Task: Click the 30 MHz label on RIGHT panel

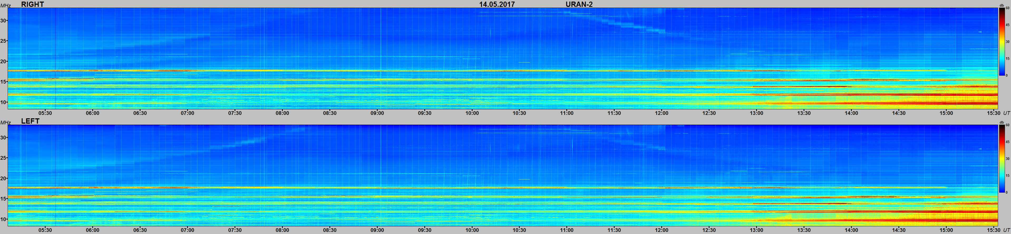Action: pos(3,20)
